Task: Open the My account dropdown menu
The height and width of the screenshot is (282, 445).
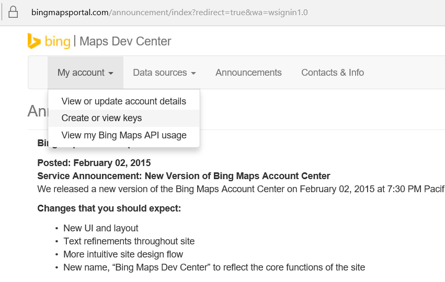Action: pos(85,73)
